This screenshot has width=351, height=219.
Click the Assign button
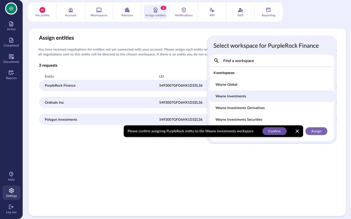(316, 131)
